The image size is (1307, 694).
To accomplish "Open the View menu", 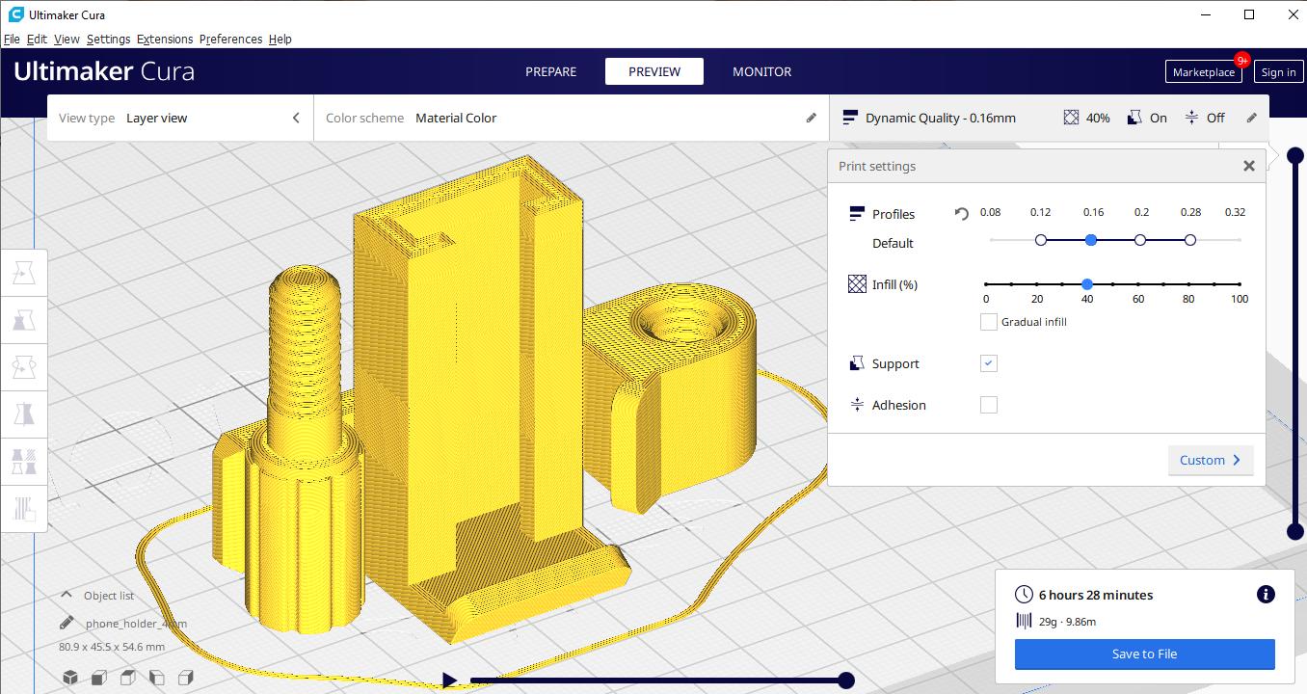I will point(67,40).
